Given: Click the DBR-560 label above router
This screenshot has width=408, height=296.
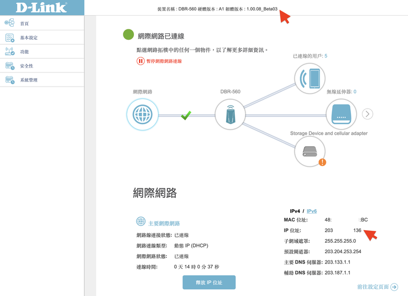Looking at the screenshot, I should point(230,92).
